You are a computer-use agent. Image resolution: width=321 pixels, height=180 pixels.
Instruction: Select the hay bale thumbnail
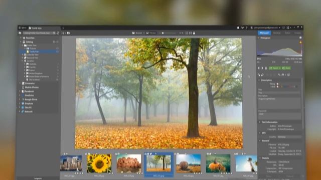click(x=189, y=163)
